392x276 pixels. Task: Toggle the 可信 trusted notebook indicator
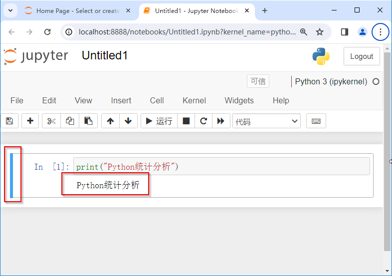click(258, 81)
